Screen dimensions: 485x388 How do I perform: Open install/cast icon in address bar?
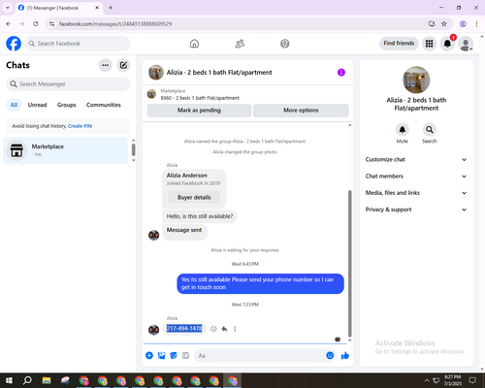432,23
